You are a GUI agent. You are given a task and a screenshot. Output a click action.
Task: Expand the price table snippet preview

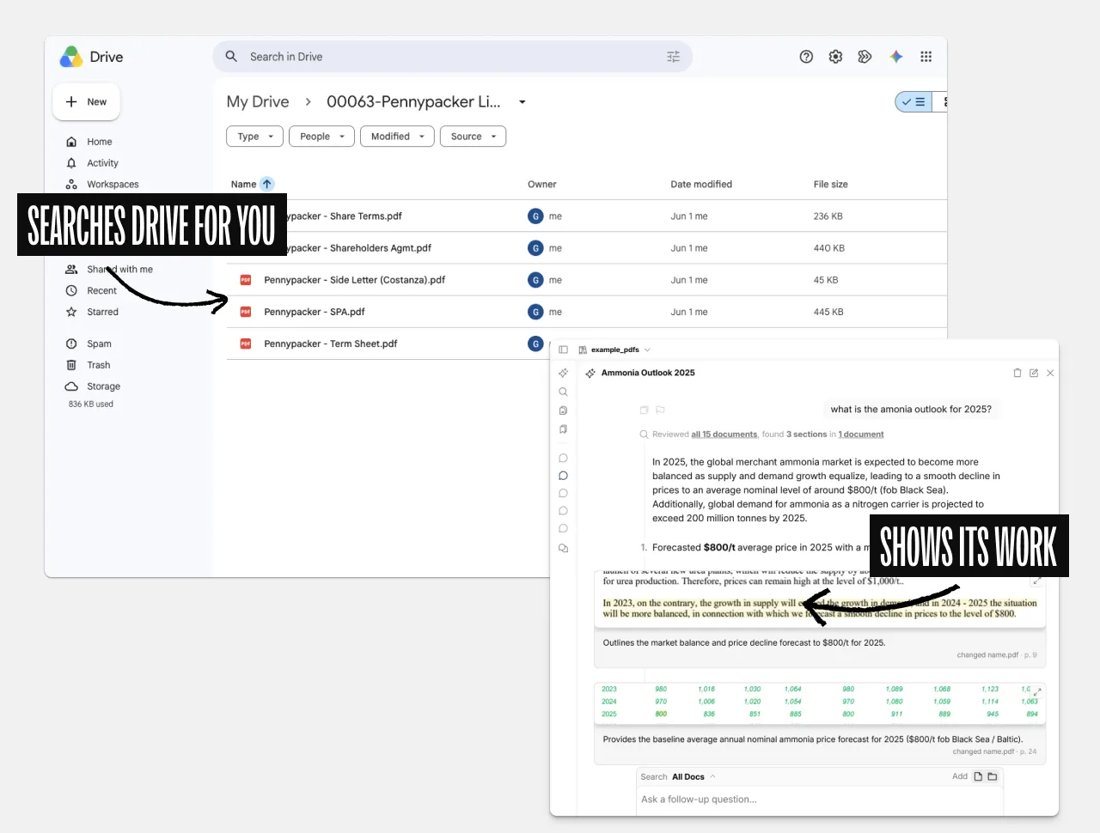point(1037,691)
